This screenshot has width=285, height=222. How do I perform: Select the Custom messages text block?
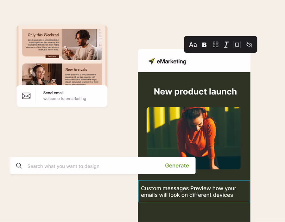point(194,191)
